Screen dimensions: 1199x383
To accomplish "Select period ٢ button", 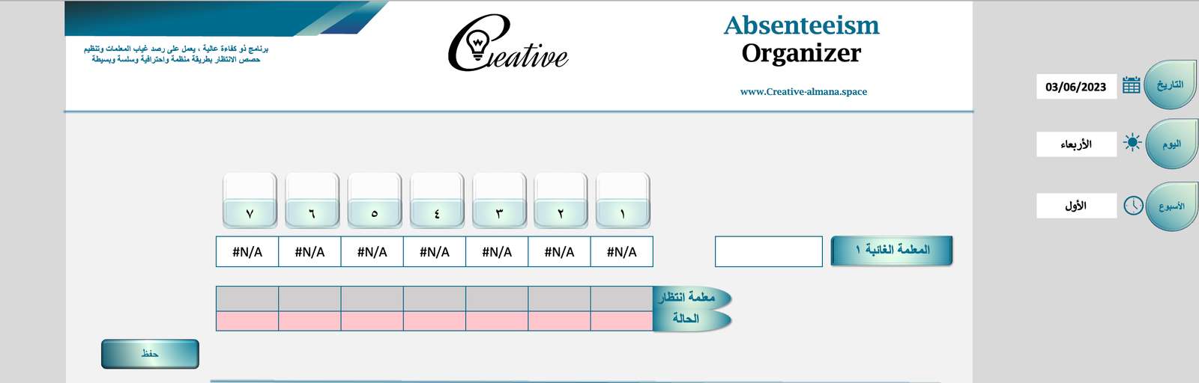I will click(x=561, y=200).
